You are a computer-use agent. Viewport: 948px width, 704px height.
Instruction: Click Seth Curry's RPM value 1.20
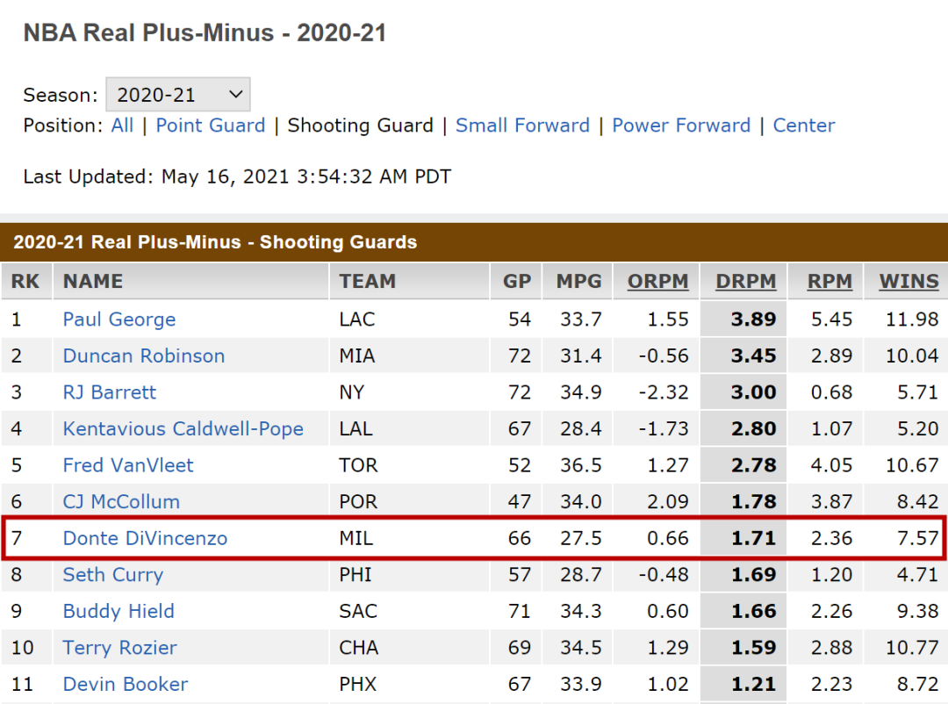pos(831,575)
